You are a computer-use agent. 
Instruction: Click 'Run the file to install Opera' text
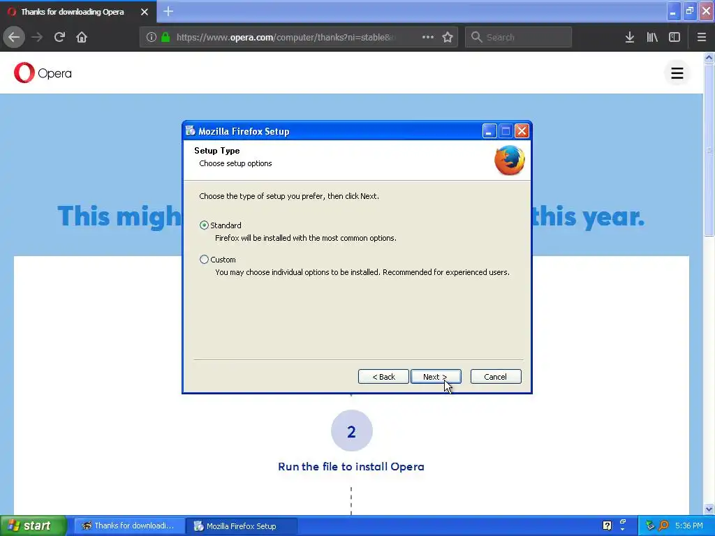[x=351, y=467]
